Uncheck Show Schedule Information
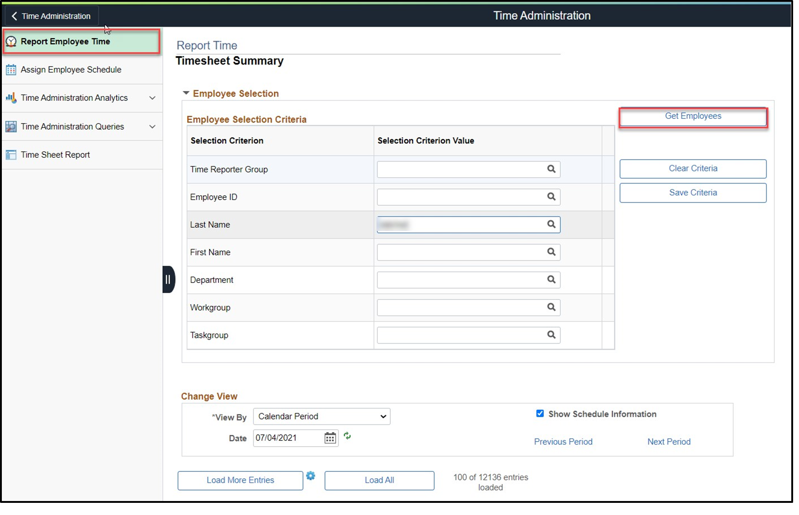The height and width of the screenshot is (515, 799). pyautogui.click(x=540, y=413)
